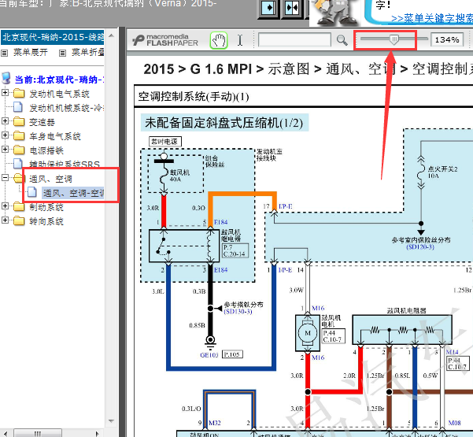Click the sidebar horizontal scrollbar thumb
473x437 pixels.
38,433
